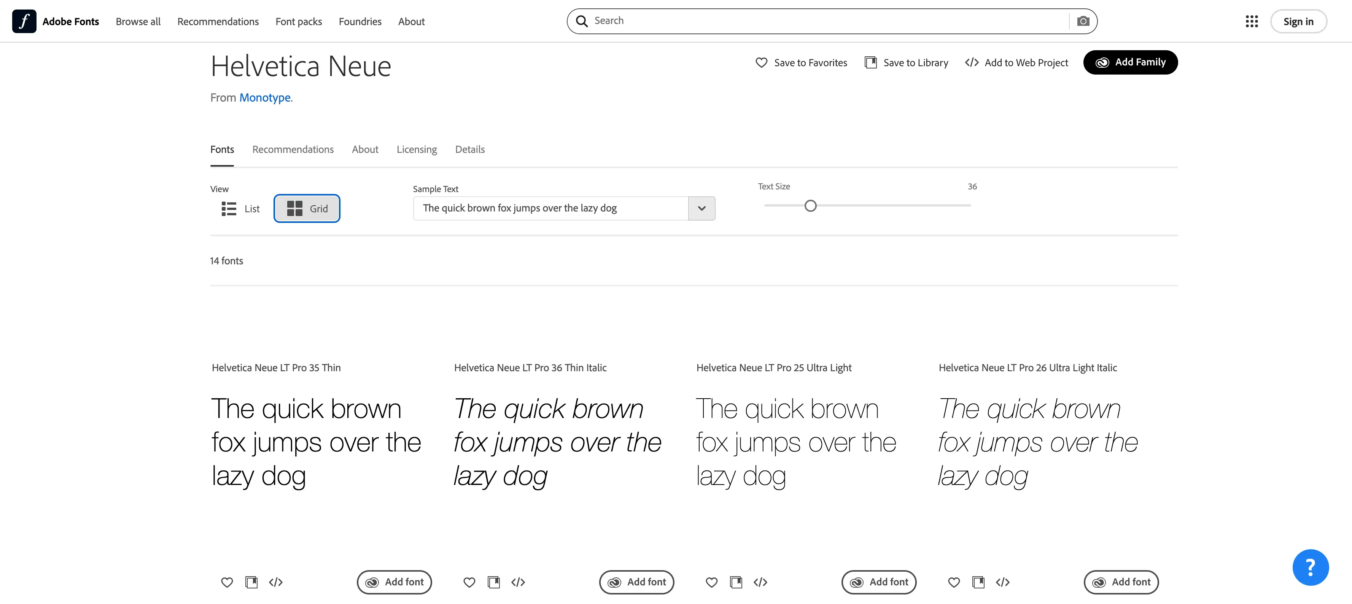Click the Adobe Fonts wordmark text
The width and height of the screenshot is (1352, 604).
(71, 22)
